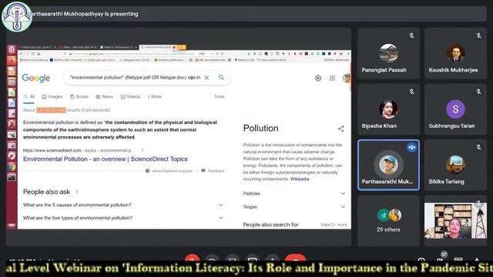Switch to the Images tab
Viewport: 493px width, 277px height.
point(52,97)
